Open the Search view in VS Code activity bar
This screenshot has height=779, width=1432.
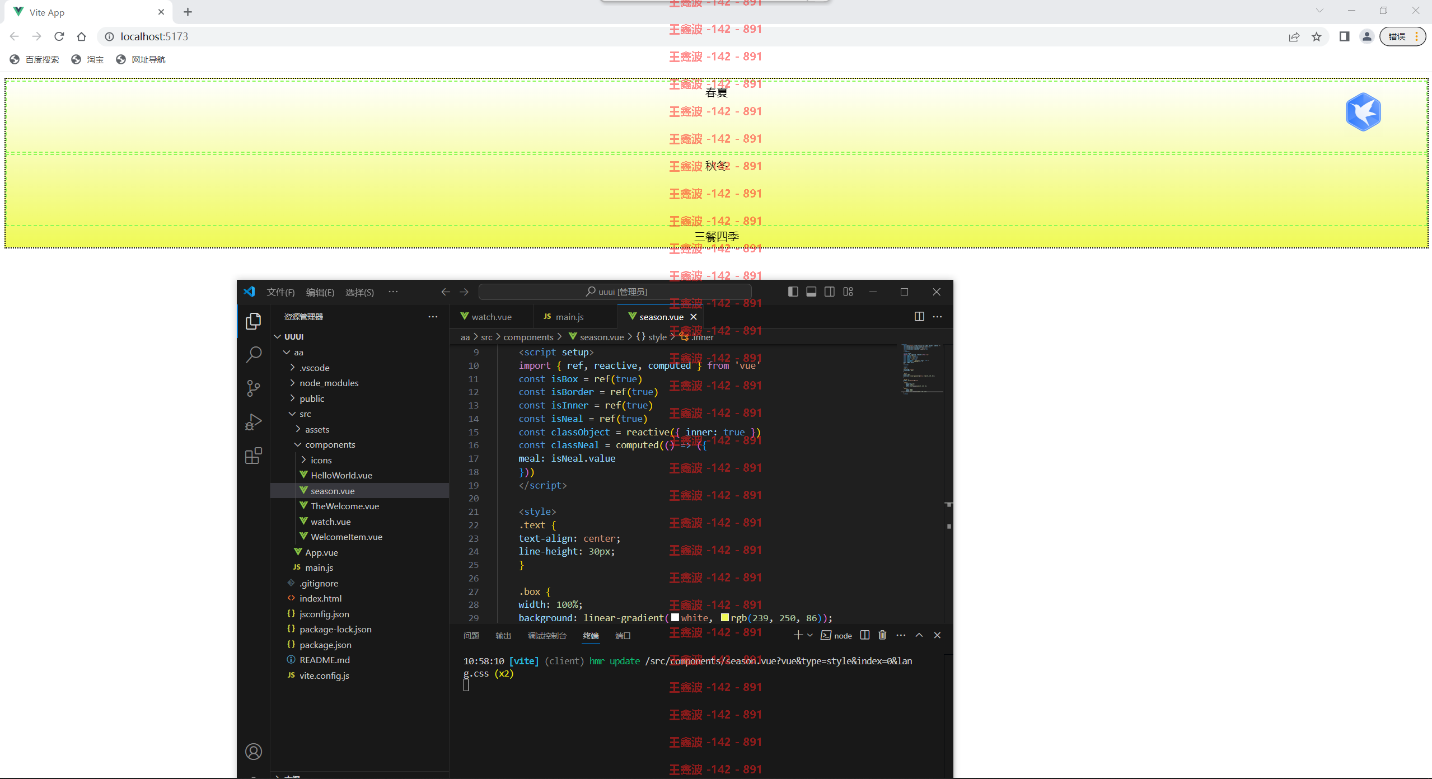253,354
